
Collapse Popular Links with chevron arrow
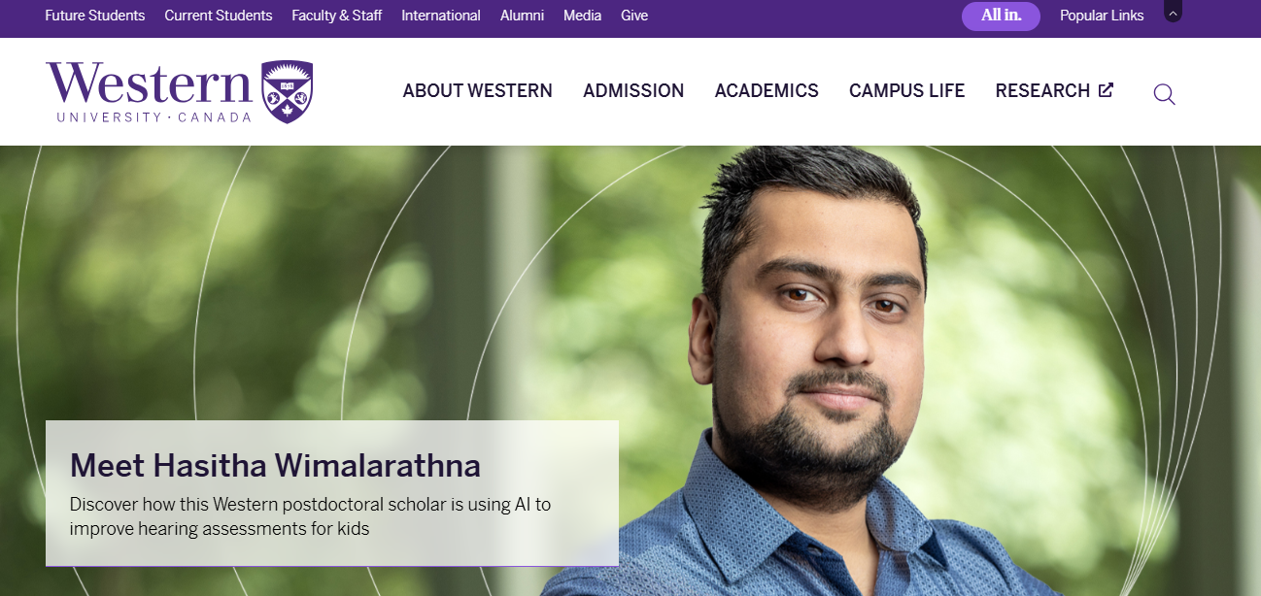pos(1173,15)
